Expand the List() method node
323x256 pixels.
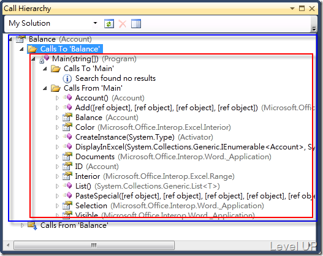(57, 186)
